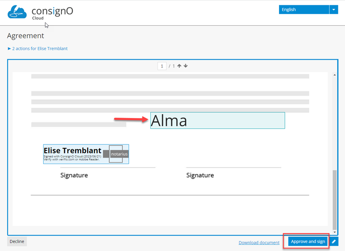Click the pencil edit icon beside Approve
This screenshot has width=345, height=251.
click(334, 242)
